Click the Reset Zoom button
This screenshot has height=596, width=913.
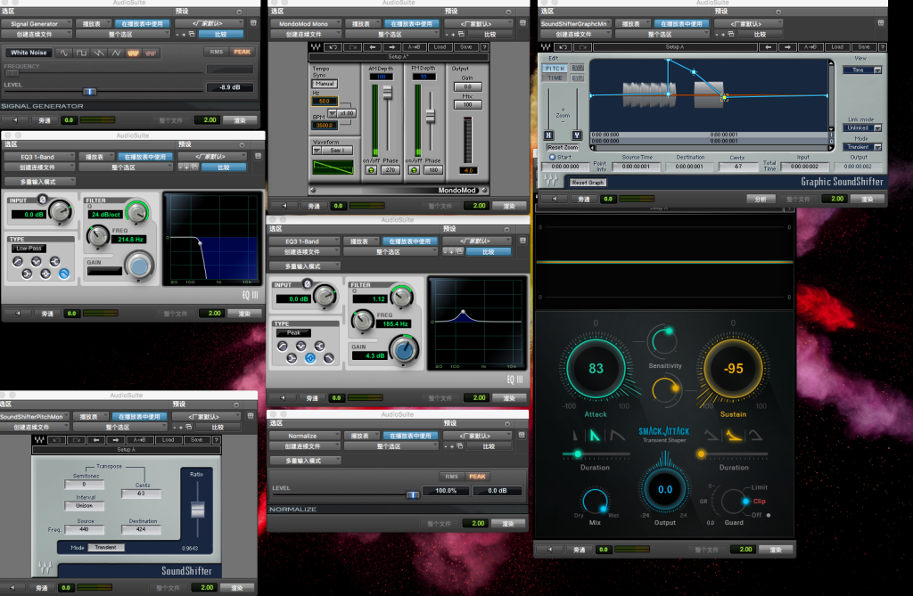563,147
